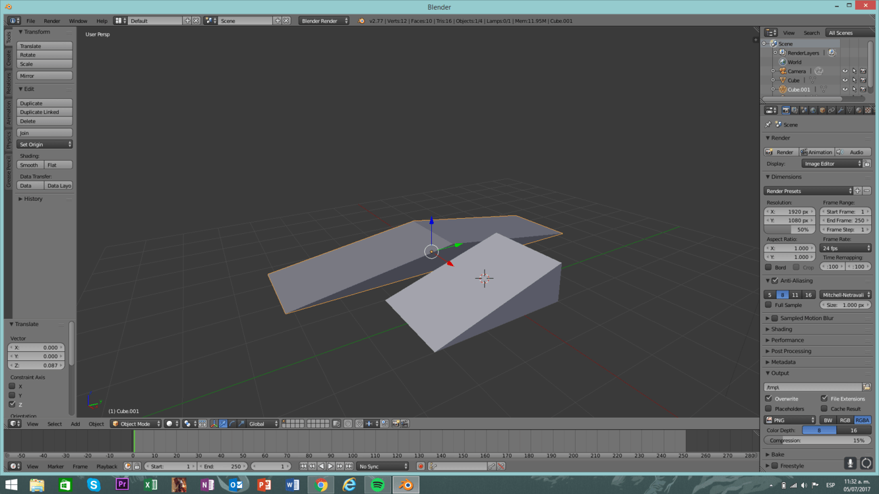This screenshot has width=879, height=494.
Task: Open the Render menu in top bar
Action: tap(51, 21)
